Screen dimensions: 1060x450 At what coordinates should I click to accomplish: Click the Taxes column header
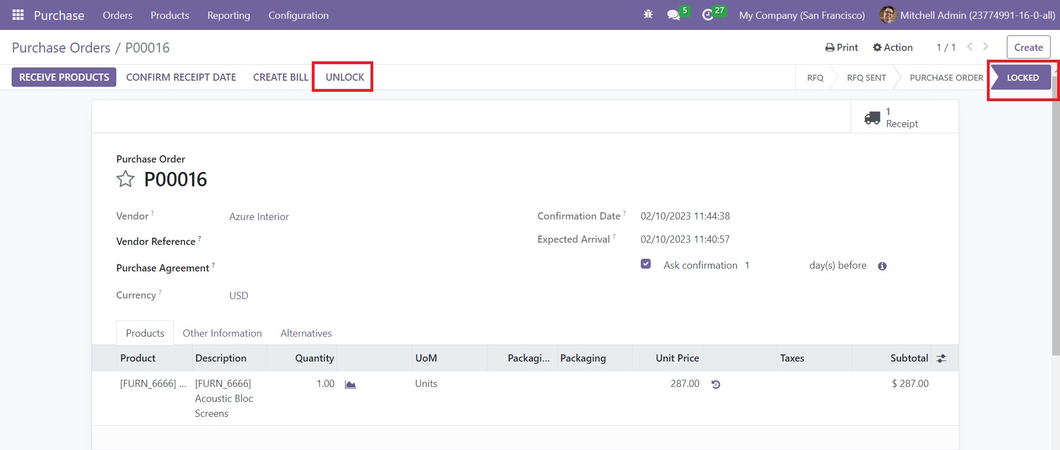coord(814,358)
